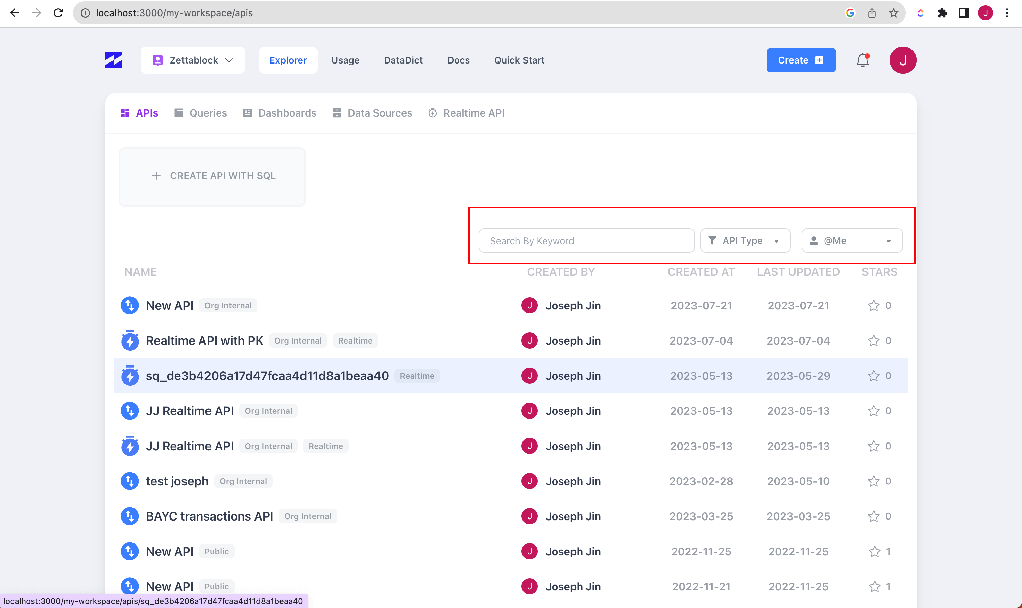Open the API Type filter dropdown

[x=745, y=240]
